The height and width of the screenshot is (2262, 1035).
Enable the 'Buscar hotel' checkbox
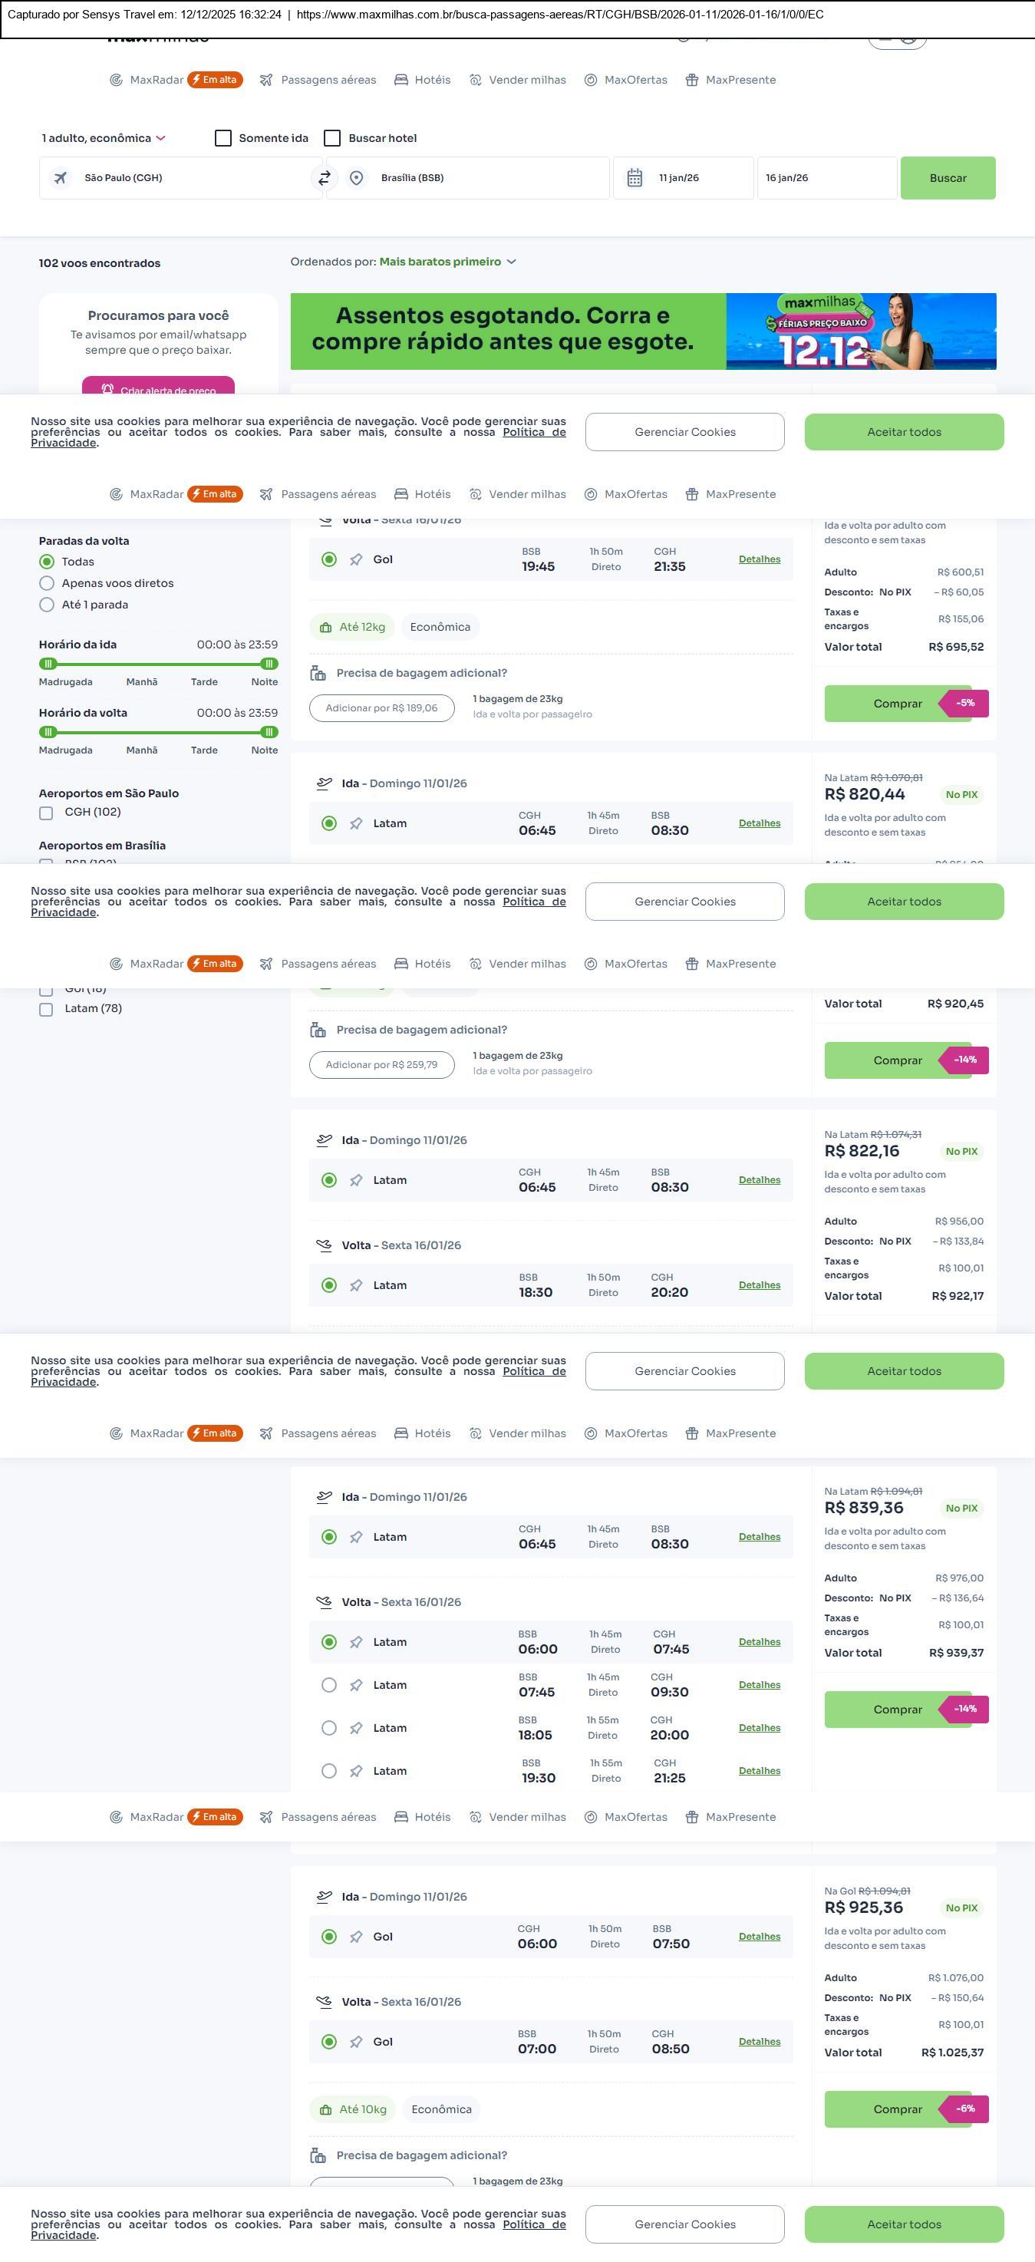[x=333, y=139]
